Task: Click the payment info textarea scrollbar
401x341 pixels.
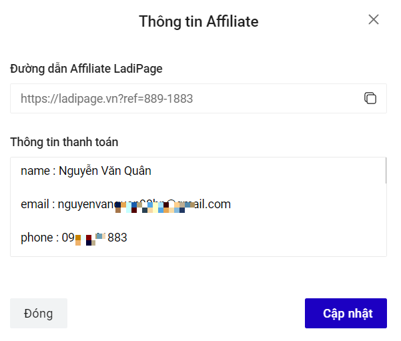Action: [386, 170]
